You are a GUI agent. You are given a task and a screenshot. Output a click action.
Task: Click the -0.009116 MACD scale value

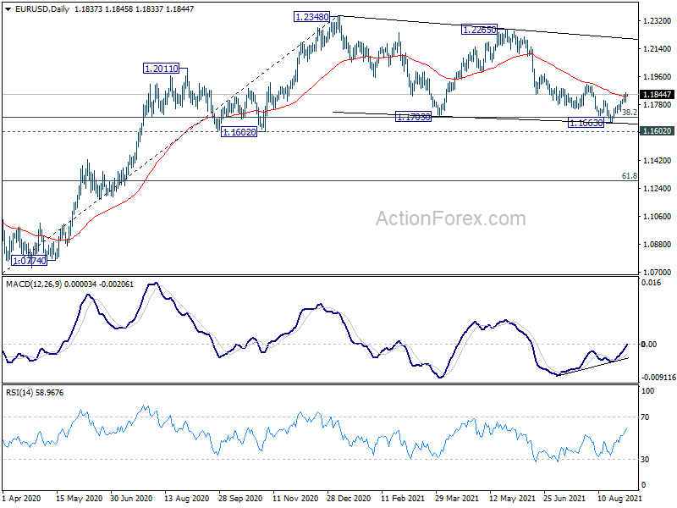[x=658, y=377]
